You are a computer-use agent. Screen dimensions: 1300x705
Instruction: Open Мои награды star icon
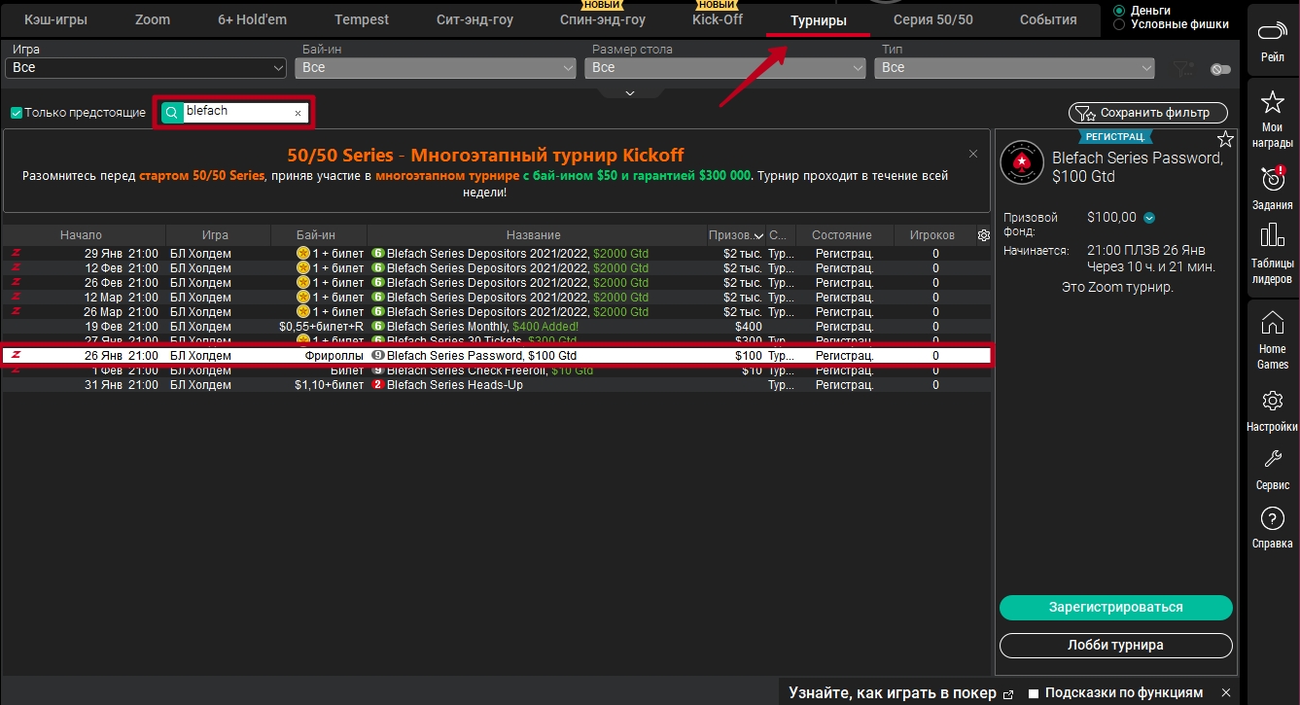[x=1272, y=119]
